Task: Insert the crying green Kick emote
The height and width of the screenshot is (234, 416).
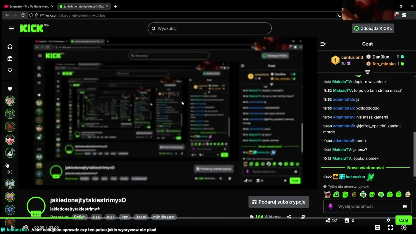Action: coord(336,194)
